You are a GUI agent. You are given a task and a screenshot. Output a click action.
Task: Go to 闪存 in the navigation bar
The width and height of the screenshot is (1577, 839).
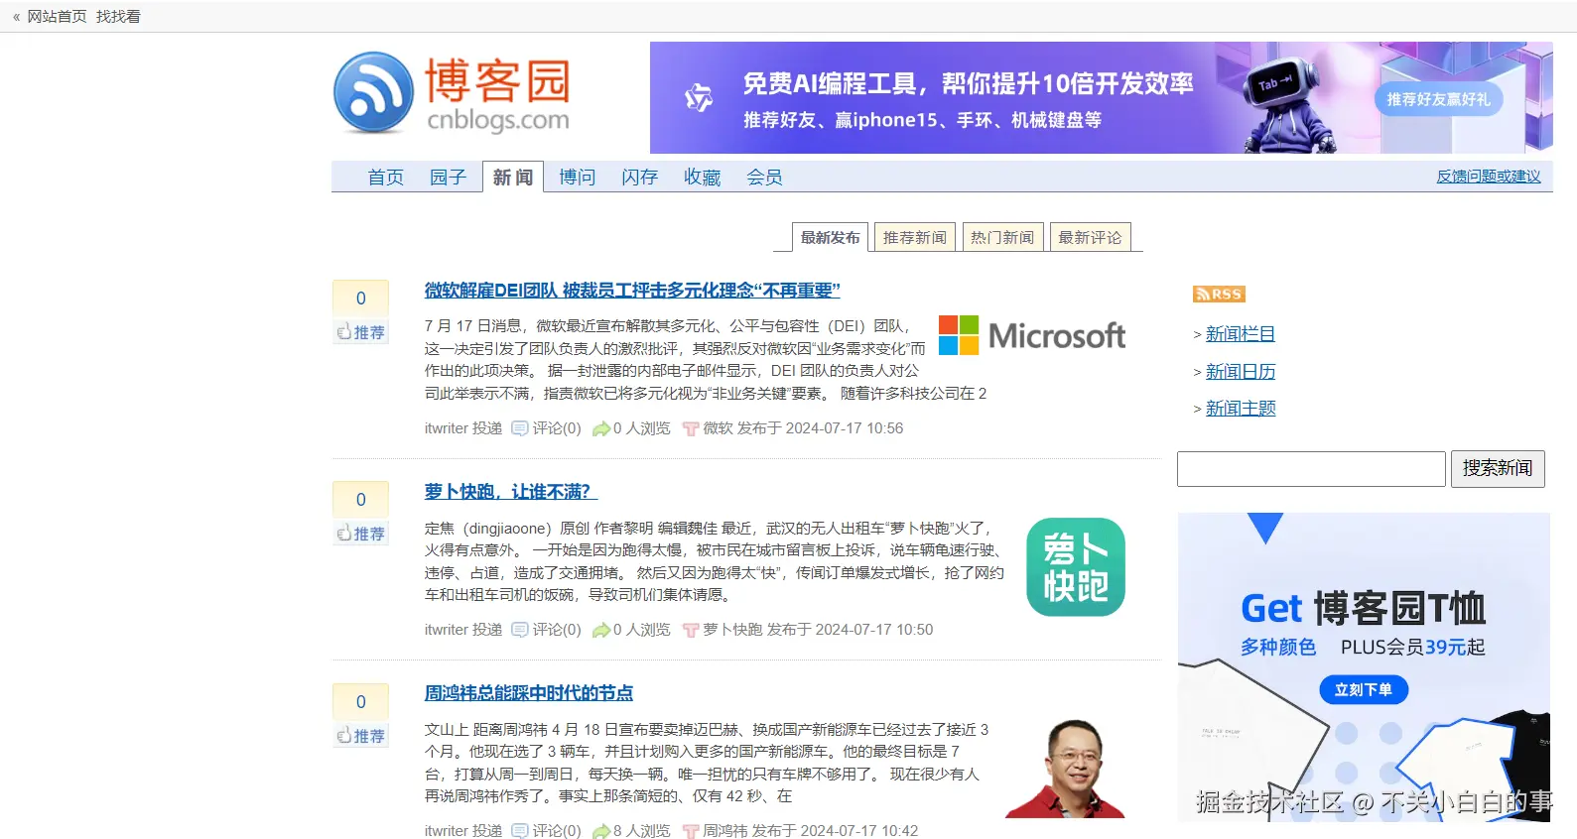pos(639,178)
